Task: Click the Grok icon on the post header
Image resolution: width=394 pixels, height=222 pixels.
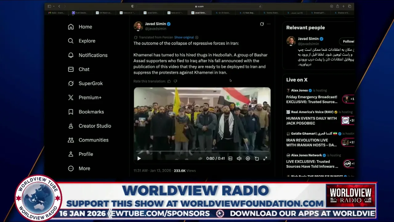Action: [x=262, y=24]
